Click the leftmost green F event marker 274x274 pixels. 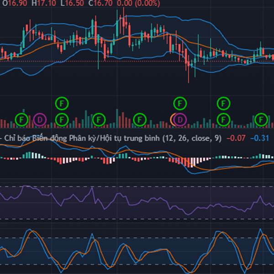(21, 120)
